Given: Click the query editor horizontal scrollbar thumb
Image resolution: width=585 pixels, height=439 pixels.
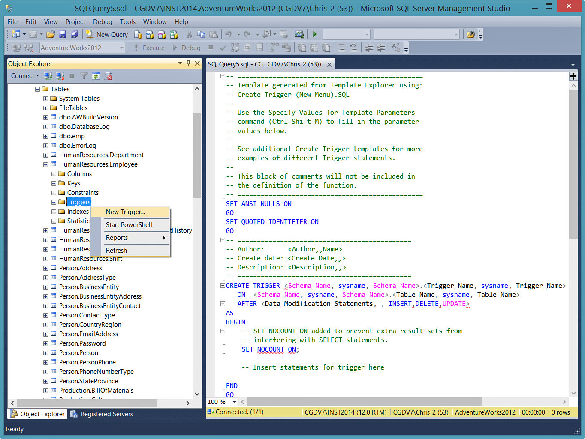Looking at the screenshot, I should pyautogui.click(x=365, y=402).
